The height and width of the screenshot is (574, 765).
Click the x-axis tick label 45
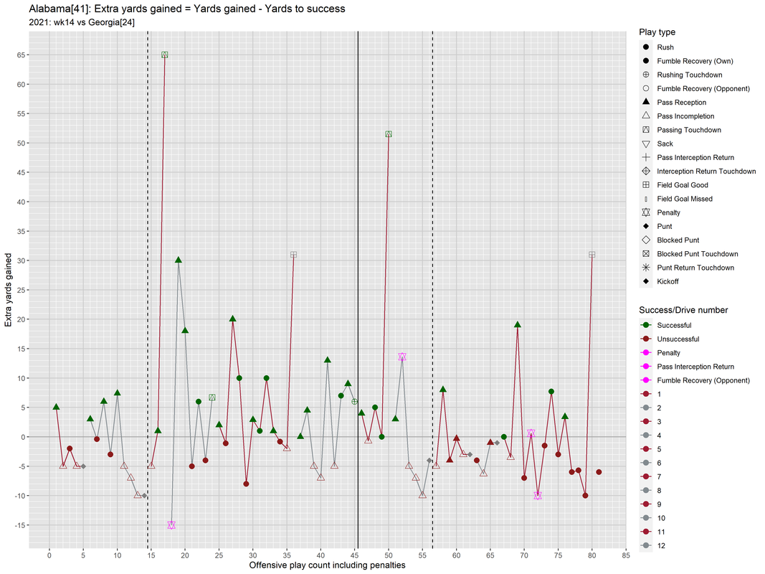(355, 555)
